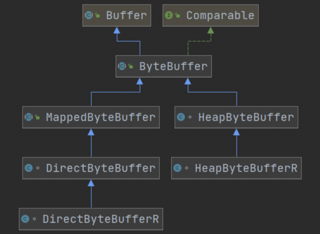320x234 pixels.
Task: Click the green interface icon on Comparable
Action: pyautogui.click(x=169, y=15)
